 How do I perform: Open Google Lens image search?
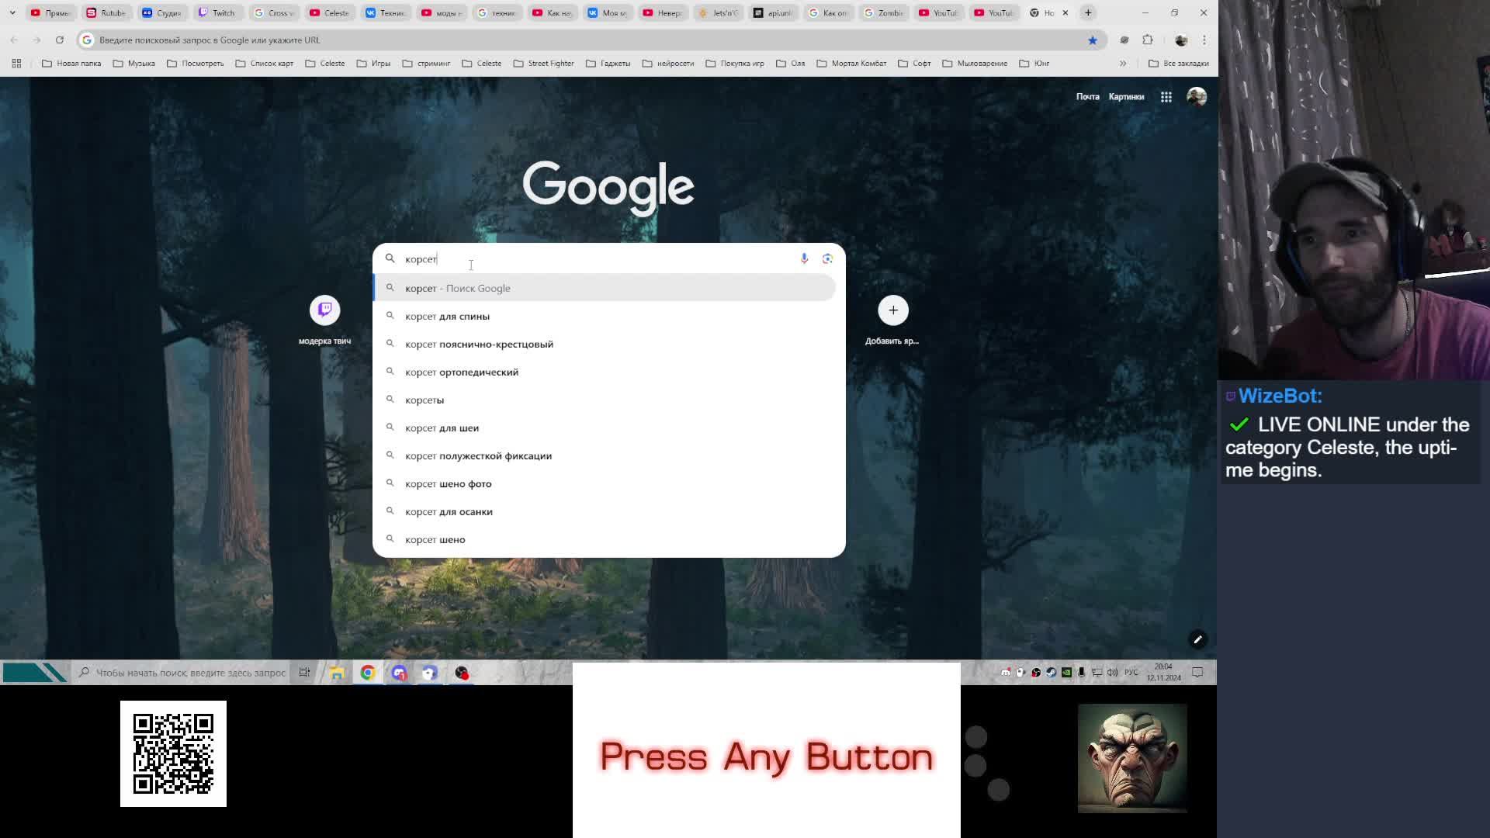[x=827, y=258]
